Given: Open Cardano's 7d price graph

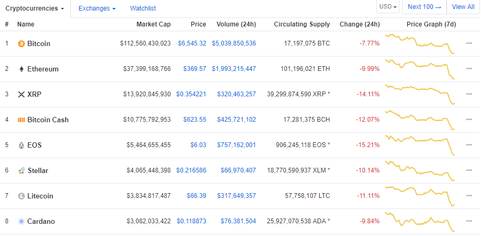Looking at the screenshot, I should coord(420,222).
